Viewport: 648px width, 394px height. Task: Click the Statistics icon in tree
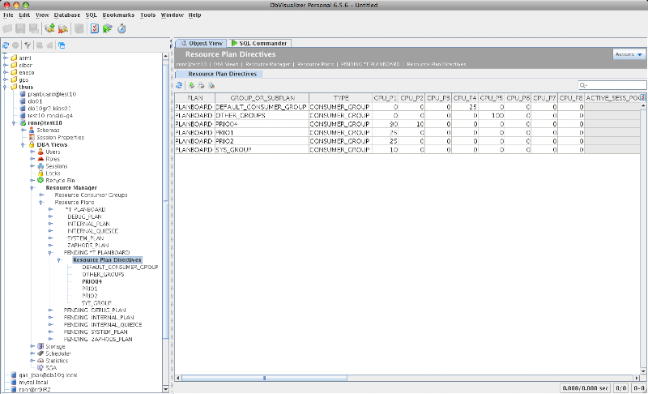coord(40,361)
